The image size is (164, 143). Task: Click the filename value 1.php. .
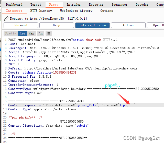(x=126, y=105)
